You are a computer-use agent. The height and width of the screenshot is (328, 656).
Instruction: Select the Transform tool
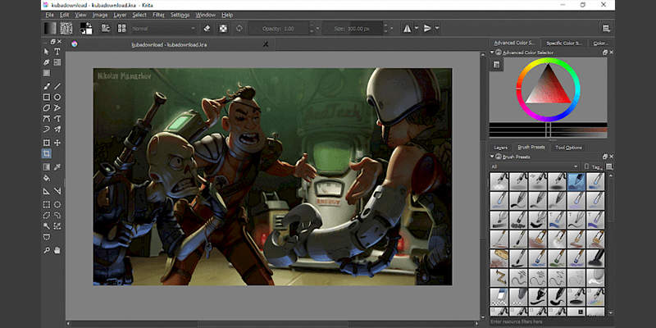pyautogui.click(x=47, y=143)
